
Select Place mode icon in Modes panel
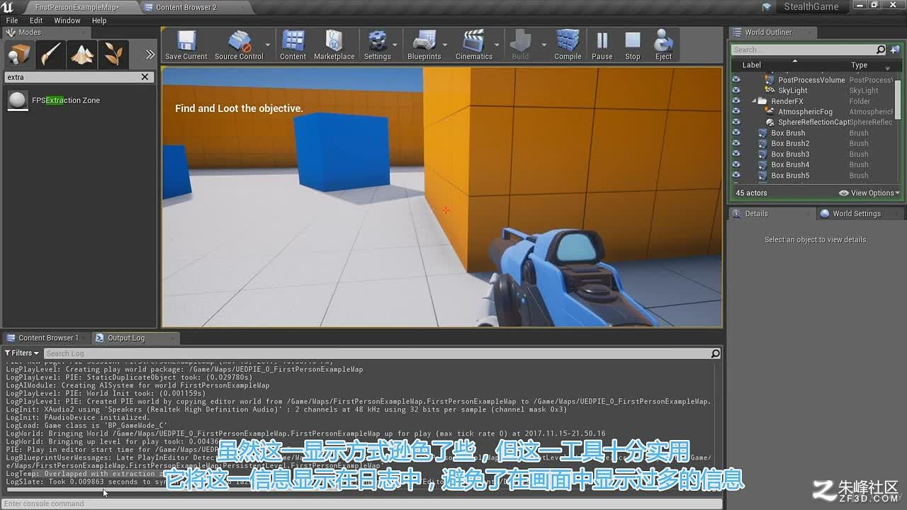coord(20,54)
